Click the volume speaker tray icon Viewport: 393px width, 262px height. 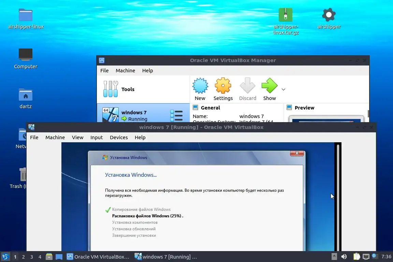344,257
